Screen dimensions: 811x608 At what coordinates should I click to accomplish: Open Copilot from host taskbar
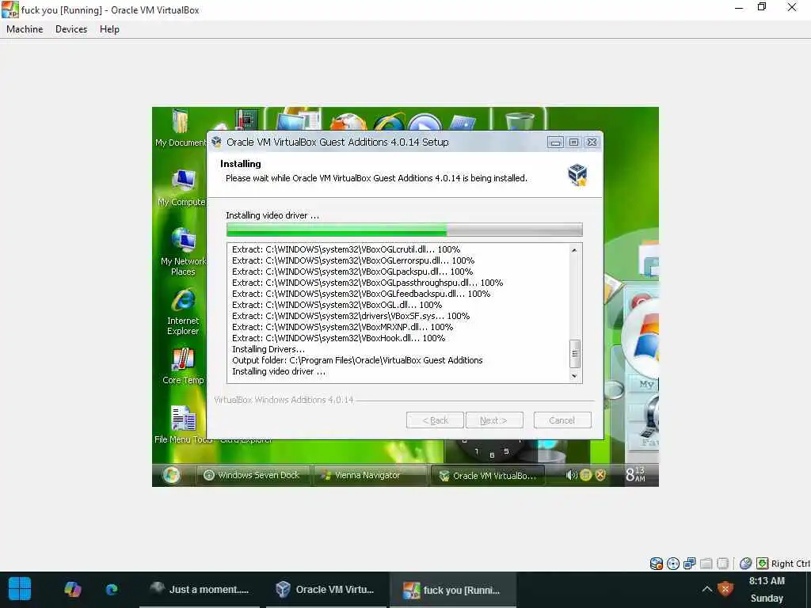pyautogui.click(x=72, y=589)
